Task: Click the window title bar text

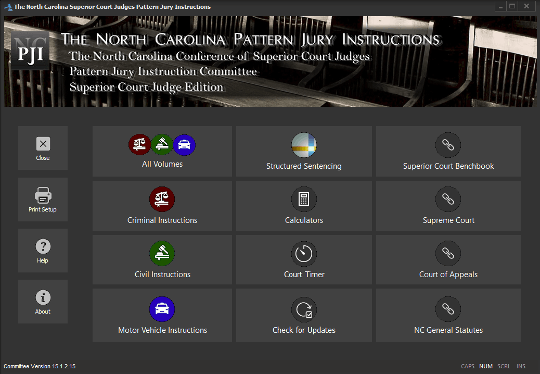Action: coord(112,7)
